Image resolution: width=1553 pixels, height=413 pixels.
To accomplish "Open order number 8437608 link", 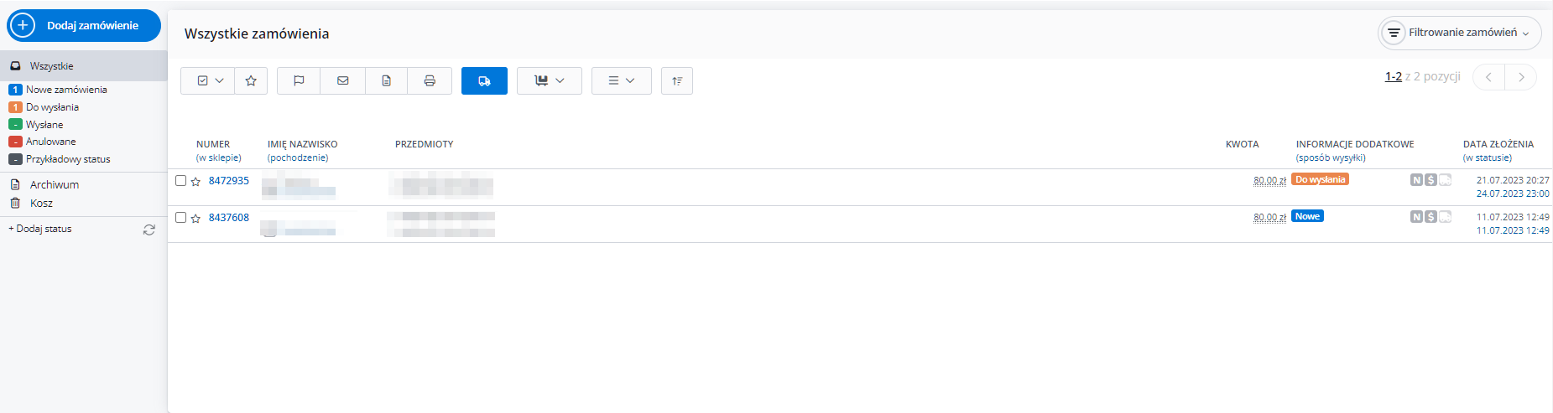I will click(229, 218).
